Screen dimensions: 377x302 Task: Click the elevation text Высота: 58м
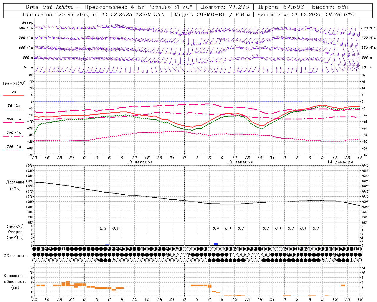(330, 7)
